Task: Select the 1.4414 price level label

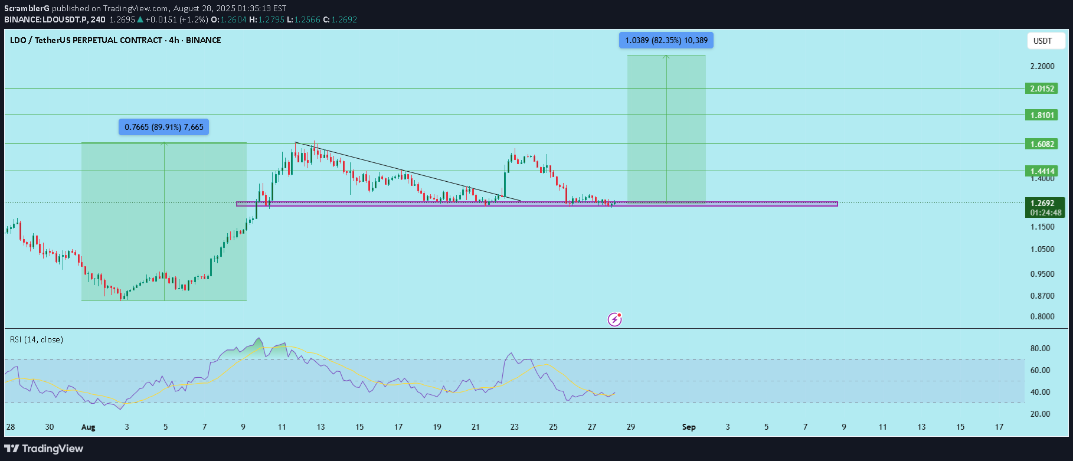Action: [x=1042, y=171]
